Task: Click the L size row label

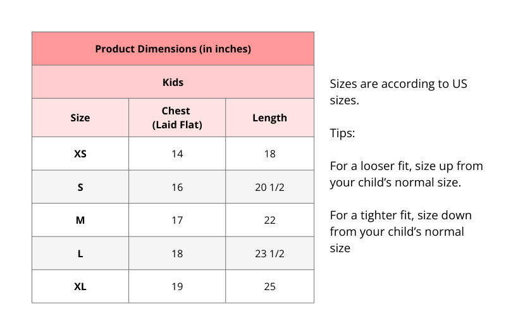Action: (x=80, y=253)
